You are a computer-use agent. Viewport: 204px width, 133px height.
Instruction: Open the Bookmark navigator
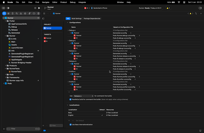[13, 13]
